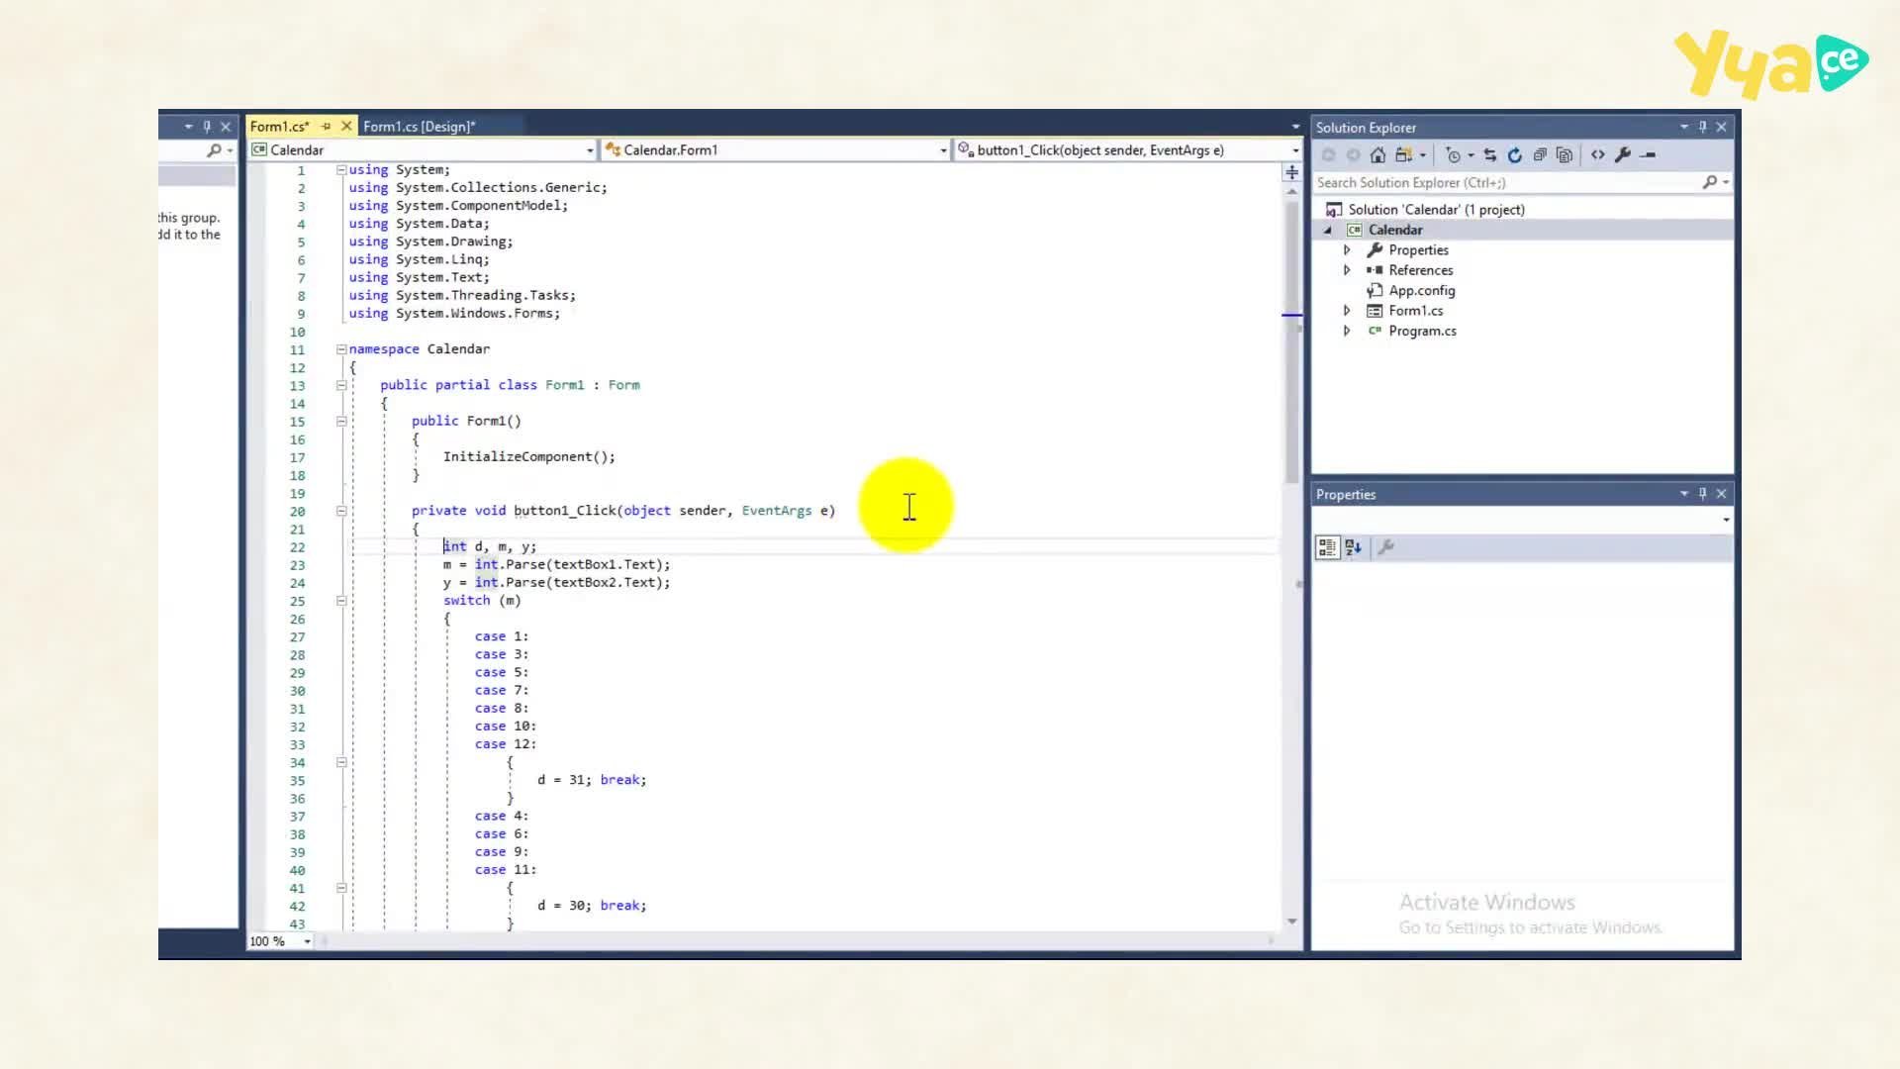Open the open-documents list arrow by the tabs
This screenshot has width=1900, height=1069.
1295,127
